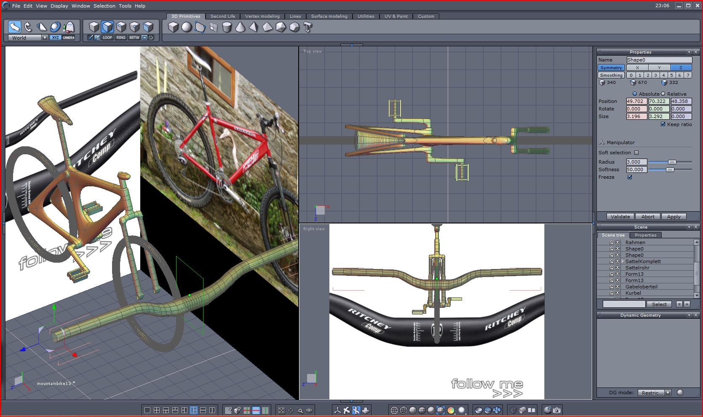
Task: Activate the rotate manipulator tool
Action: coord(28,27)
